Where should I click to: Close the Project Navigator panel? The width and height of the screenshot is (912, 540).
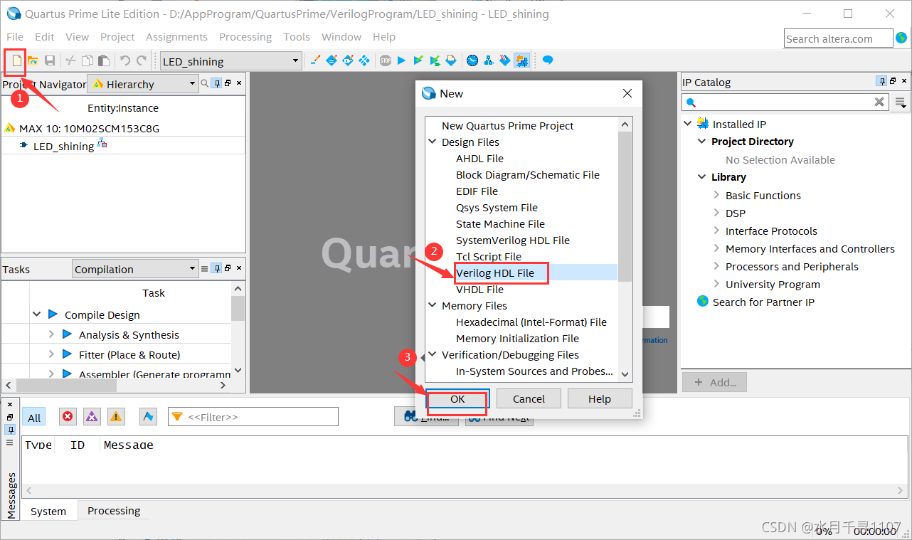239,83
